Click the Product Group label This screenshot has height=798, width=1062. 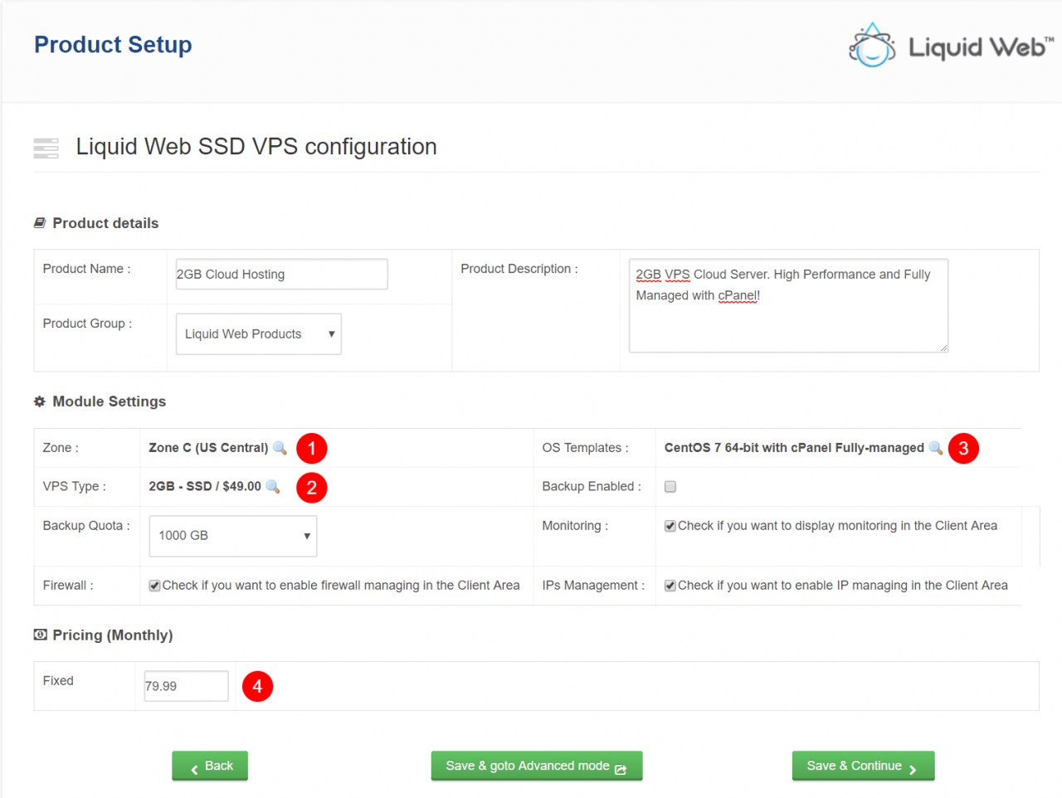point(88,324)
